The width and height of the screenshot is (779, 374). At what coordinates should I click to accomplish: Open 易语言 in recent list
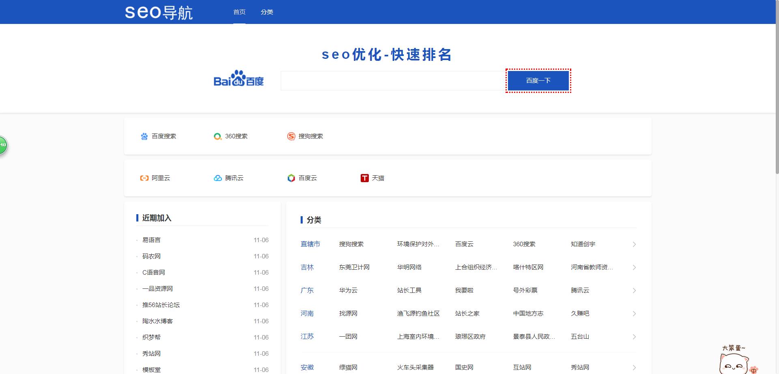point(151,240)
